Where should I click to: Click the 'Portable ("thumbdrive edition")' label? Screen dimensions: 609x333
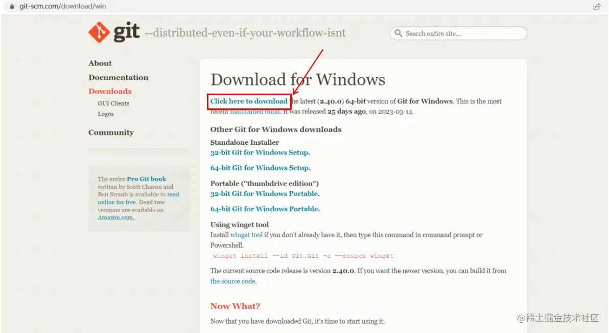pos(265,183)
